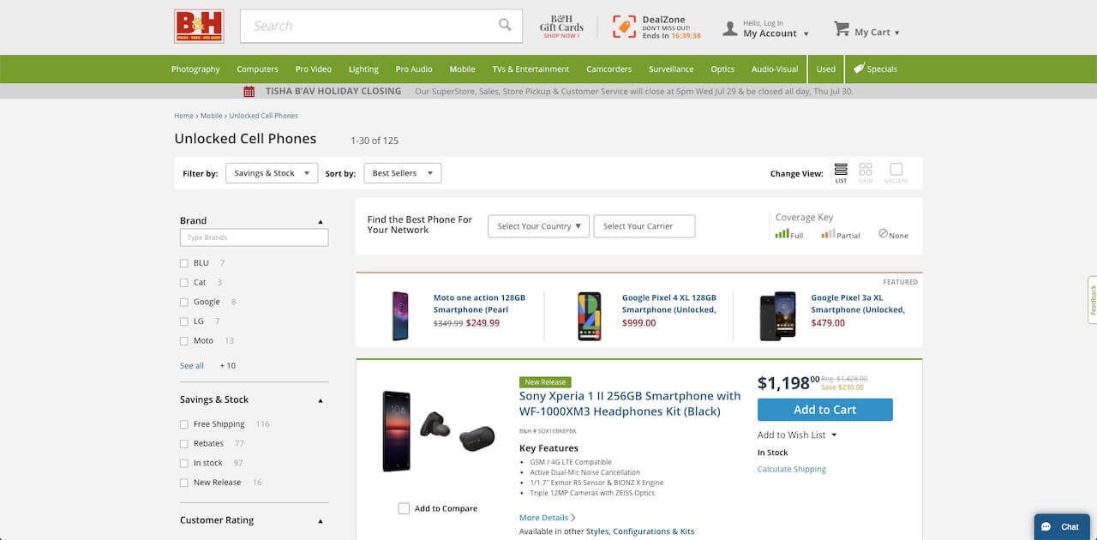Viewport: 1097px width, 540px height.
Task: Expand the Add to Wish List dropdown
Action: point(796,435)
